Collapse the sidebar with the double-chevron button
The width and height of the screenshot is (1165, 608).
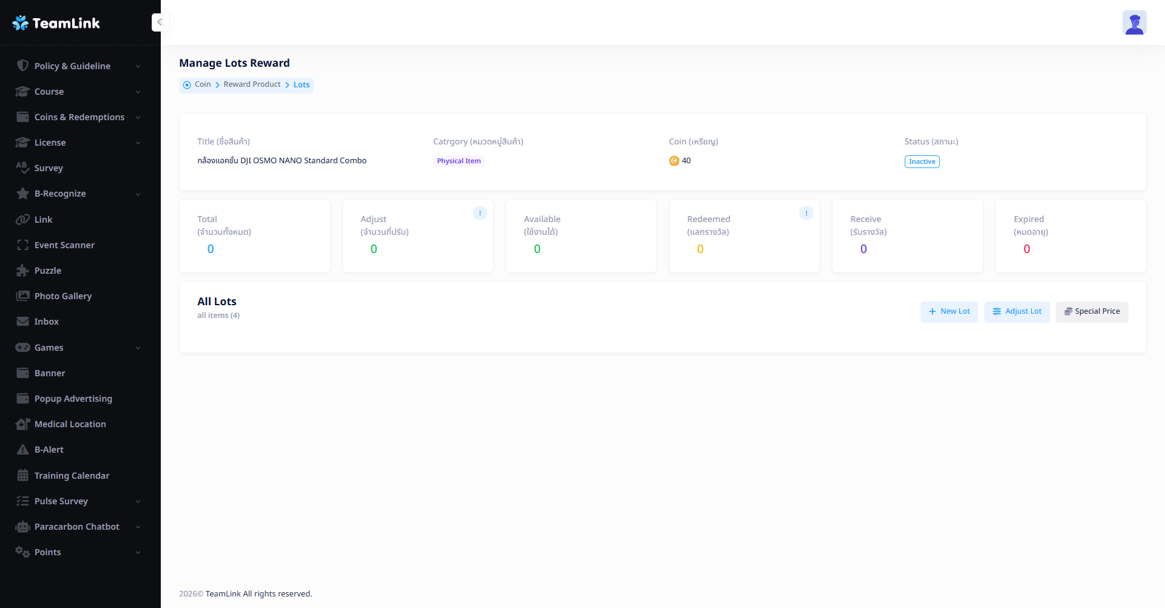pos(160,22)
